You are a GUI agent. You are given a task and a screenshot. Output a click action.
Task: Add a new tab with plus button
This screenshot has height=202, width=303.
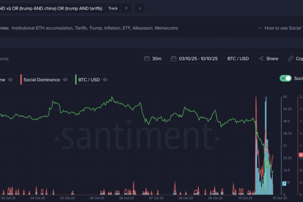click(140, 8)
